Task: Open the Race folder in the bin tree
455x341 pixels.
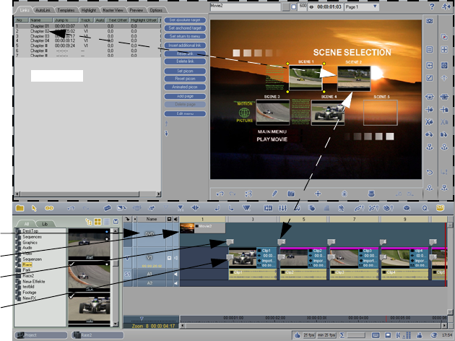Action: (27, 265)
